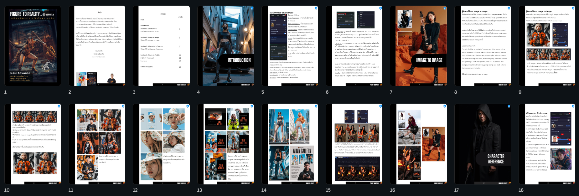Click the blue badge icon on page 14

pyautogui.click(x=316, y=106)
